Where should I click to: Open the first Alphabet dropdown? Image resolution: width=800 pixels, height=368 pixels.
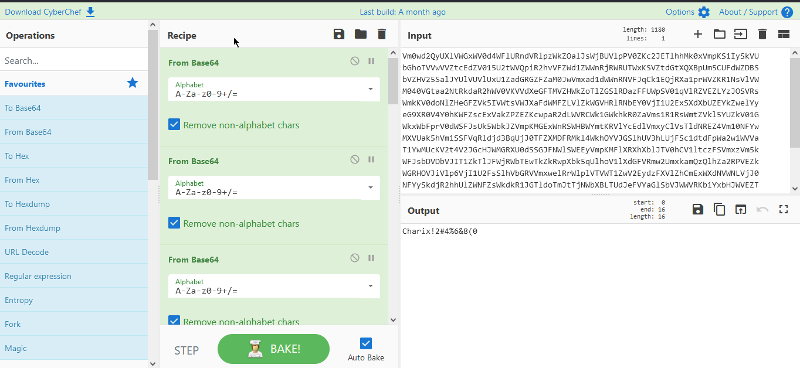[370, 89]
